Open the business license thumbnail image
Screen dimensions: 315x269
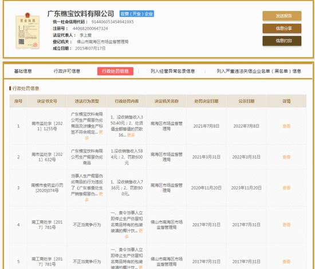click(27, 31)
